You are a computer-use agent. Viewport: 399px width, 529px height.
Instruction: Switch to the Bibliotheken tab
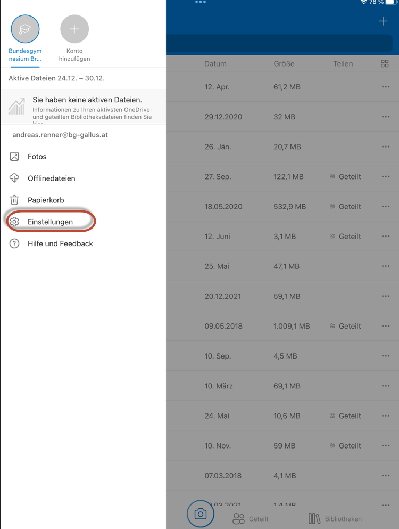pyautogui.click(x=335, y=518)
